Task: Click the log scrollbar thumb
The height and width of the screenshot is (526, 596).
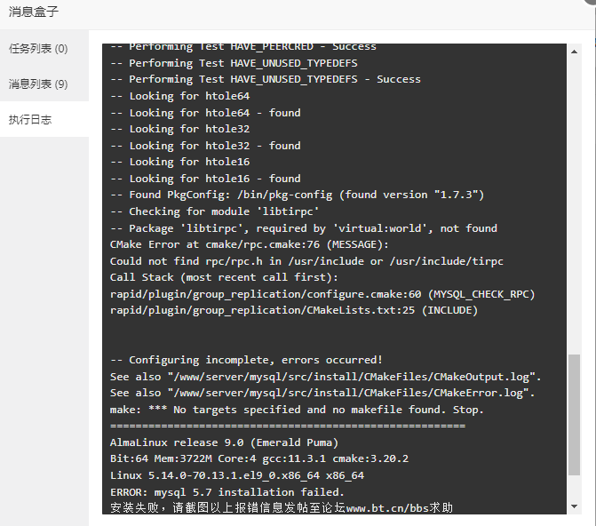Action: coord(574,415)
